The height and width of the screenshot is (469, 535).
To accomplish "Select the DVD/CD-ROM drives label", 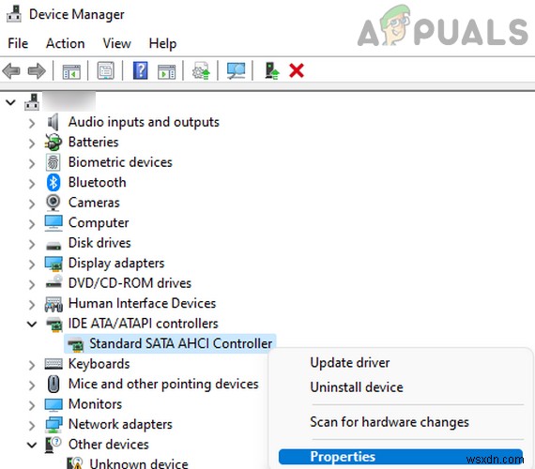I will click(130, 283).
